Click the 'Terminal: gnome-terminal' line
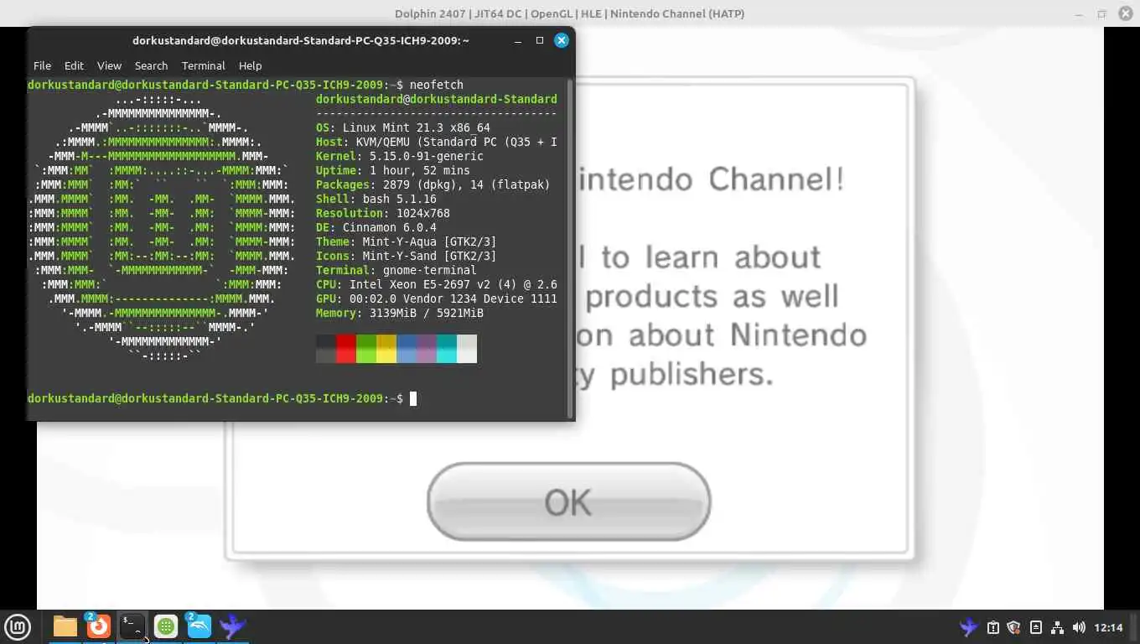 (396, 270)
